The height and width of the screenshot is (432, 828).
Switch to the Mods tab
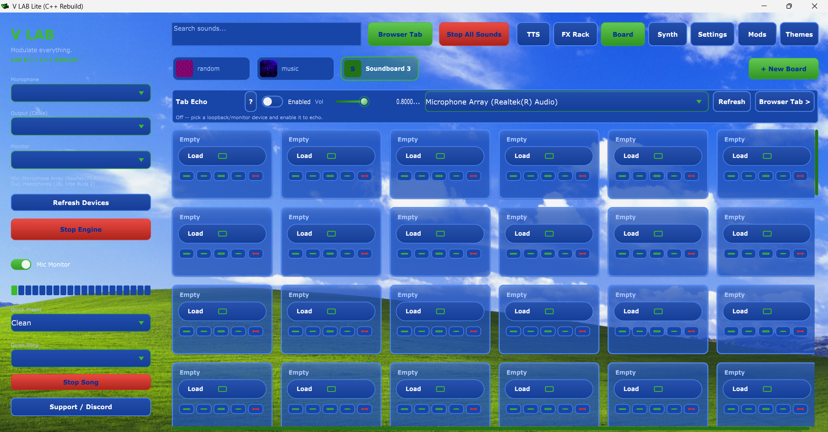pos(757,34)
